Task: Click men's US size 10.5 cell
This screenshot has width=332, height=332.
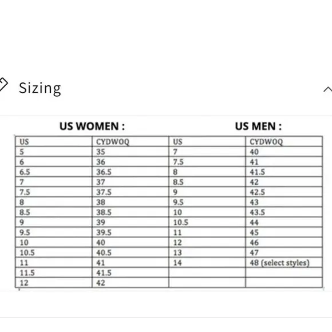Action: [x=207, y=222]
